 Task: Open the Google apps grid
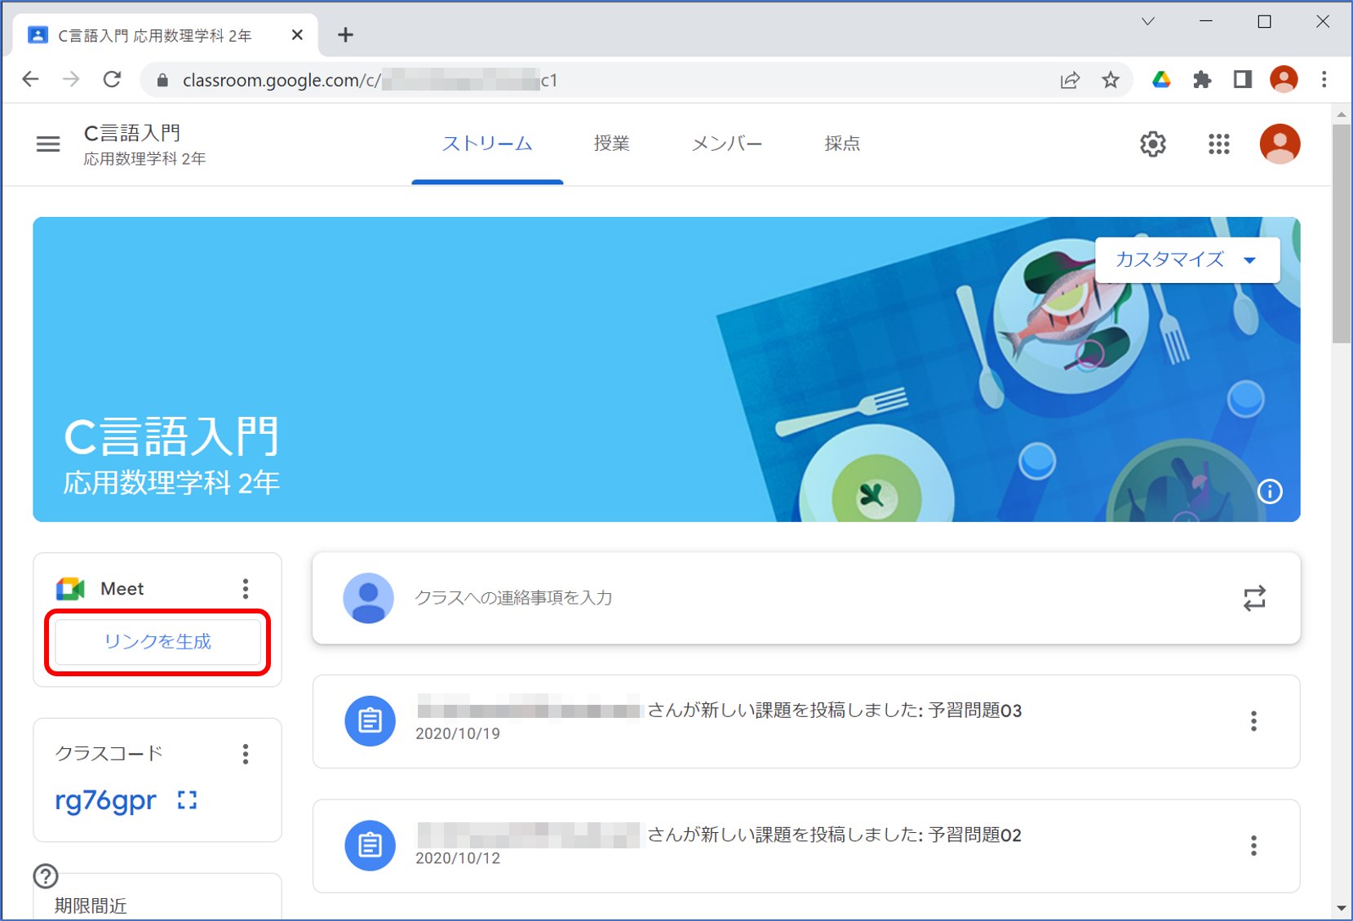tap(1218, 144)
